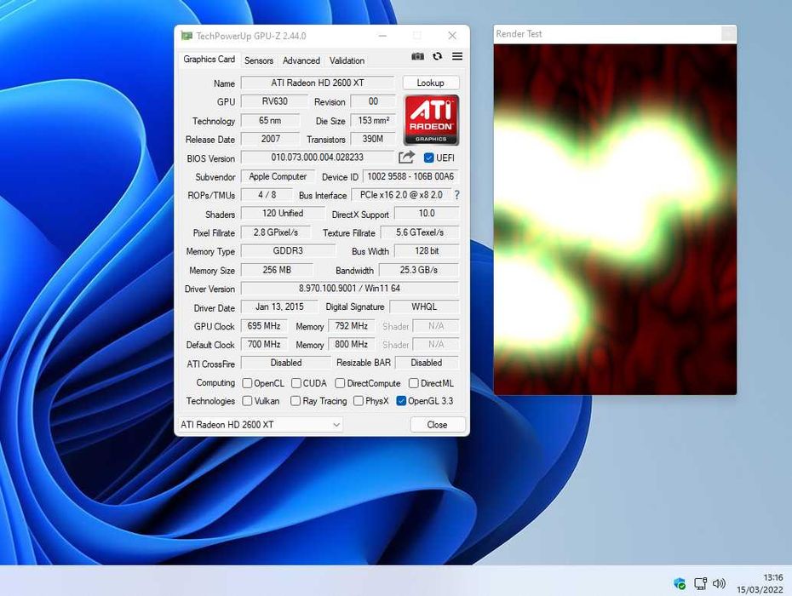Click the GPU field RV630
792x596 pixels.
274,101
